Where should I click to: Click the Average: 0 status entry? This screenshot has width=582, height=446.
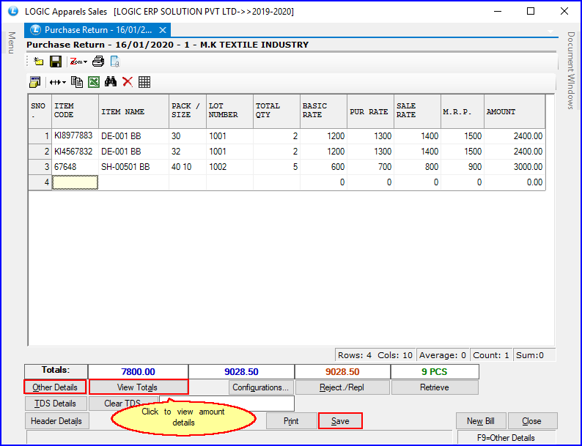pyautogui.click(x=443, y=355)
